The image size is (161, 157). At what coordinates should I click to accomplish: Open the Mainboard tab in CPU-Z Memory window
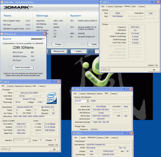pos(118,7)
